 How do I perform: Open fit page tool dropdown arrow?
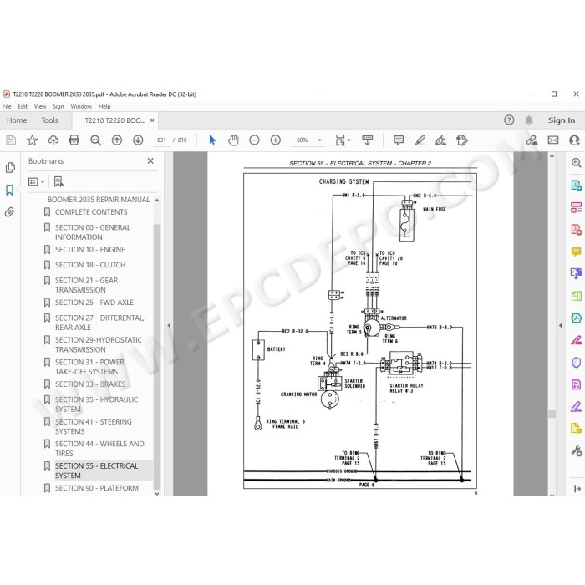(349, 140)
